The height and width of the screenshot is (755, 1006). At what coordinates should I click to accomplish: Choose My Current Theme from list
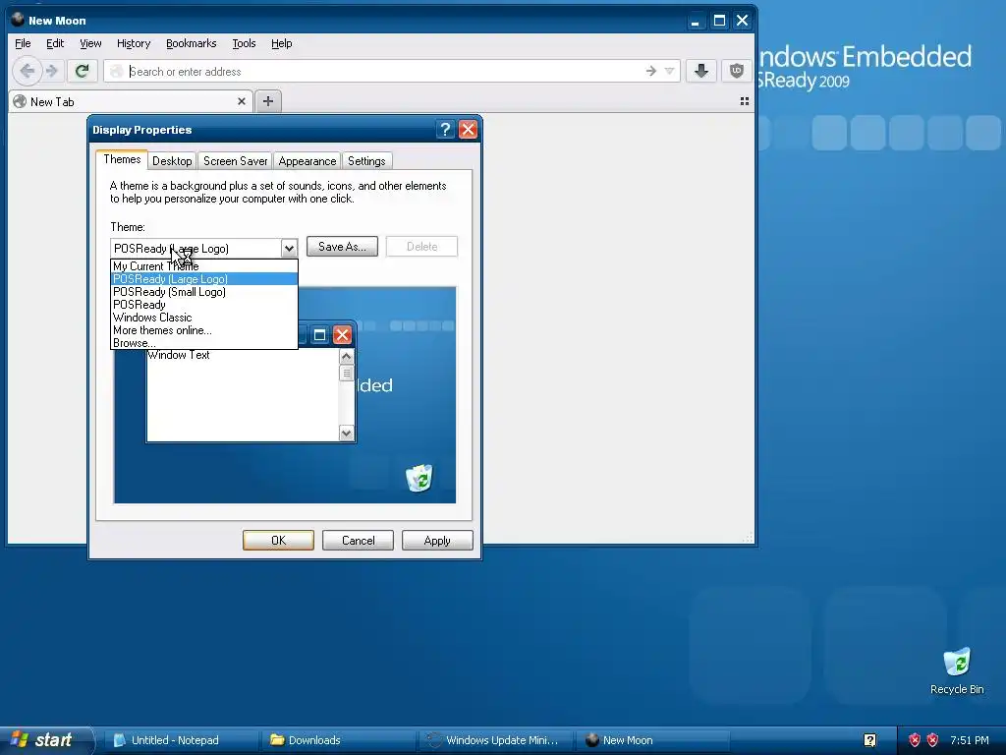[x=204, y=265]
